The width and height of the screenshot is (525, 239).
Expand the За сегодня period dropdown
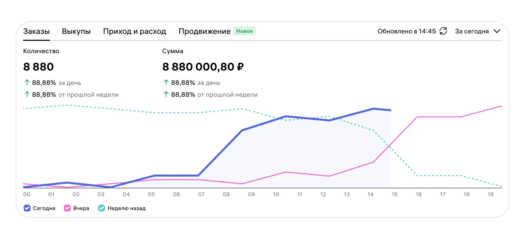click(478, 31)
